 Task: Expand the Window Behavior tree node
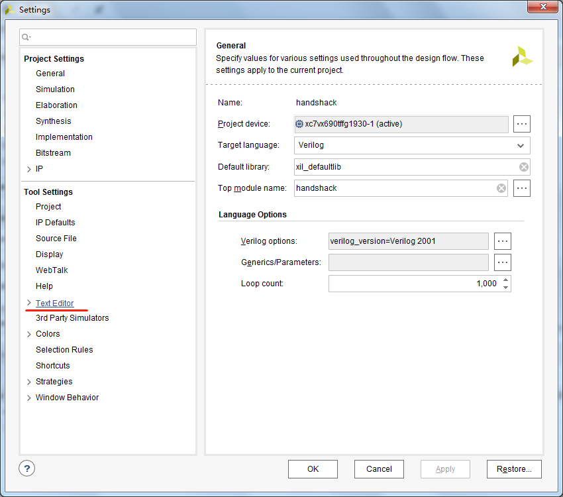coord(29,398)
